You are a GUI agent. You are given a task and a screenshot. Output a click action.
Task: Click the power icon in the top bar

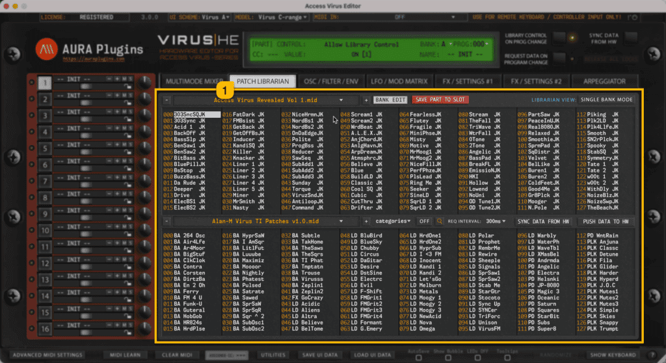pyautogui.click(x=635, y=18)
